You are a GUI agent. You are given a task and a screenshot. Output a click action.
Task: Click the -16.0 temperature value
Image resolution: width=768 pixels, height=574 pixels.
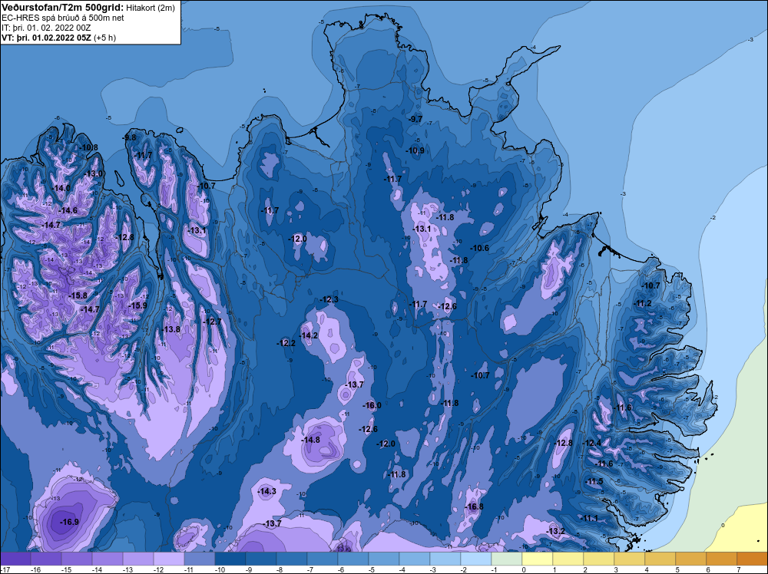[372, 405]
